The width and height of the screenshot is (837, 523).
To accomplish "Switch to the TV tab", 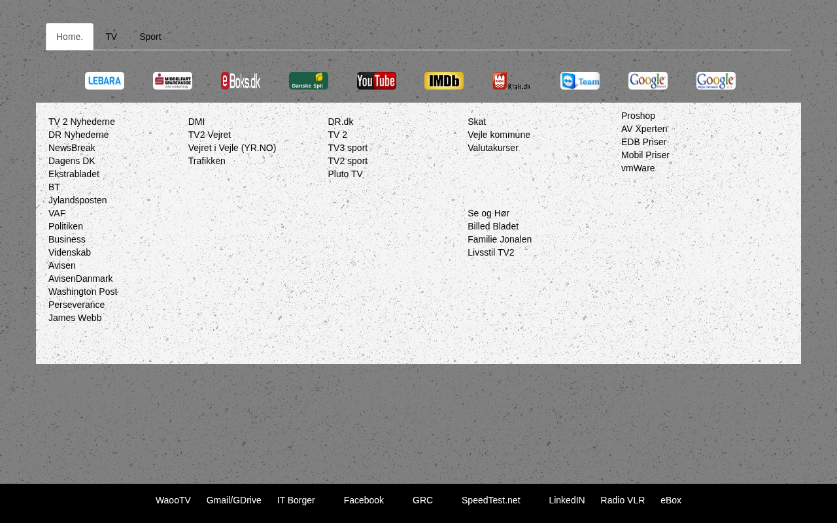I will click(111, 37).
